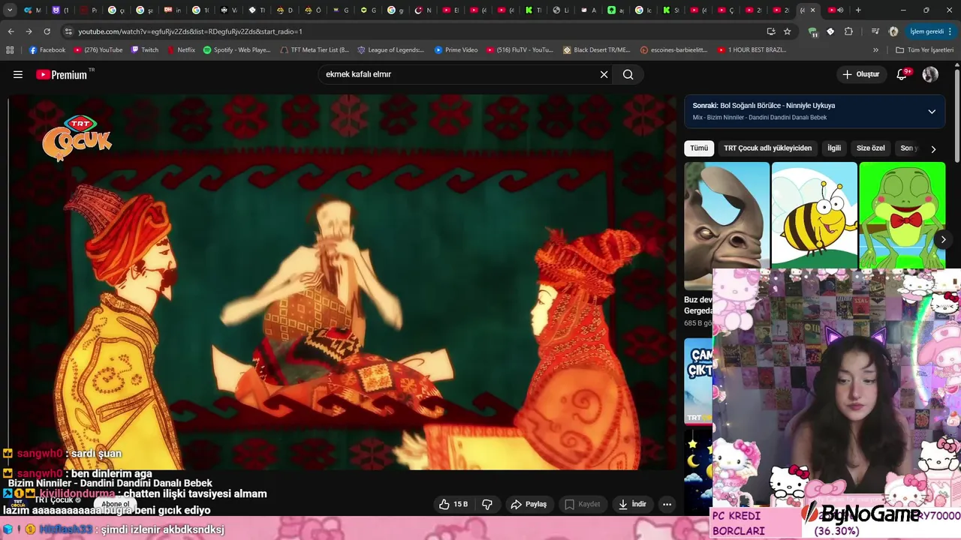Open the rhino video thumbnail
Viewport: 961px width, 540px height.
[x=727, y=214]
